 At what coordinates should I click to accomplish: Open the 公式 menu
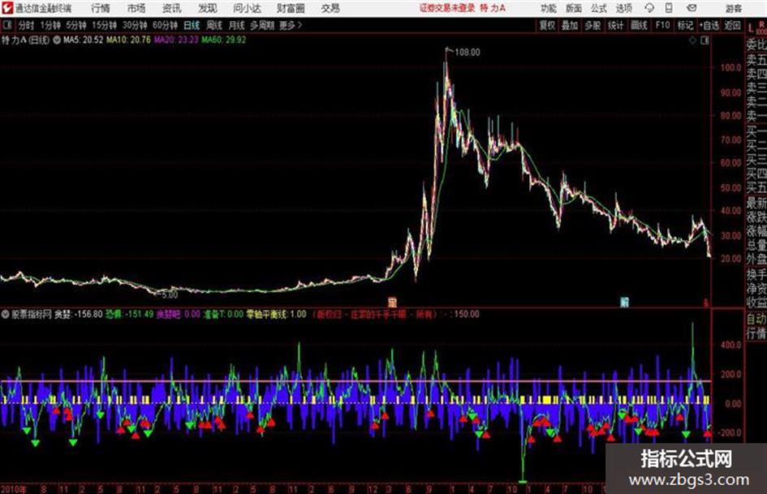(598, 8)
